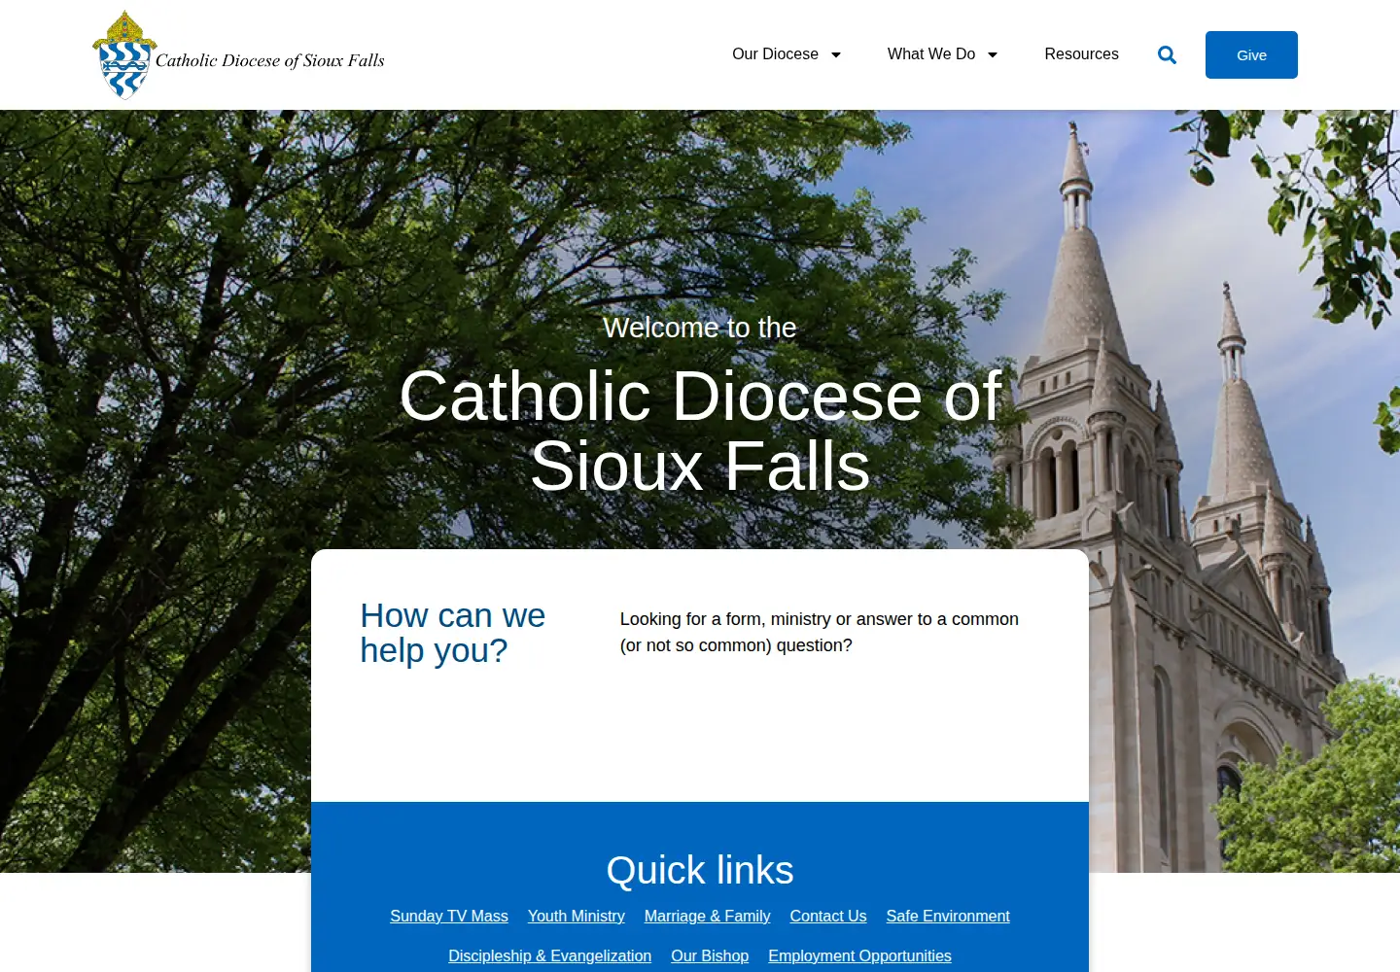Viewport: 1400px width, 972px height.
Task: Open the Sunday TV Mass link
Action: 449,916
